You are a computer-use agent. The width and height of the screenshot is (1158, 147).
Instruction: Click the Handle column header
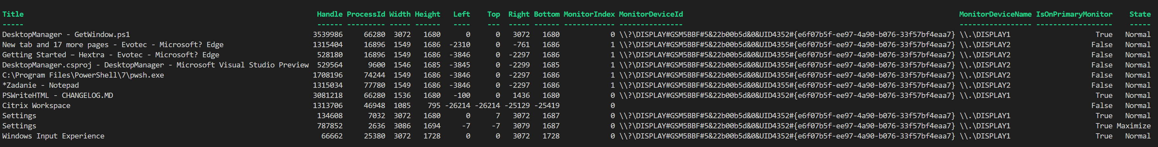click(330, 14)
